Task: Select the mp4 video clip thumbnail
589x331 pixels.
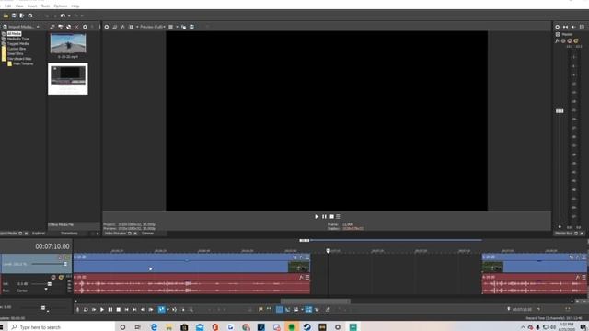Action: point(68,43)
